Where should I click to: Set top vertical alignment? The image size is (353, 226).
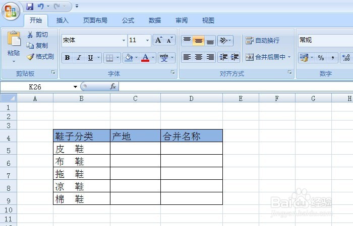[187, 41]
